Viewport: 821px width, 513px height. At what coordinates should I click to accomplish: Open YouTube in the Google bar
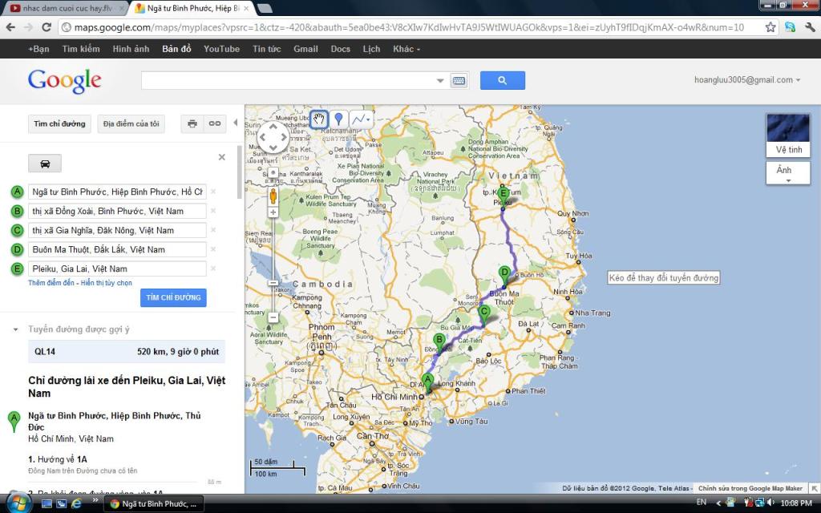221,49
